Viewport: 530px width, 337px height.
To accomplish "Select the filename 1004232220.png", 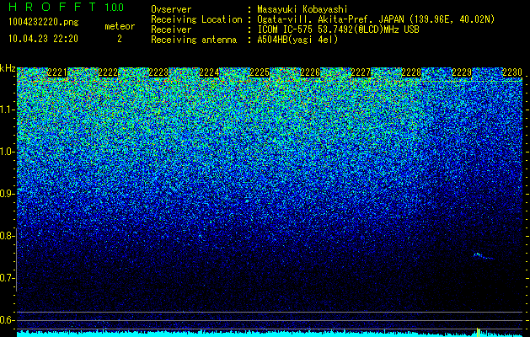I will coord(43,22).
